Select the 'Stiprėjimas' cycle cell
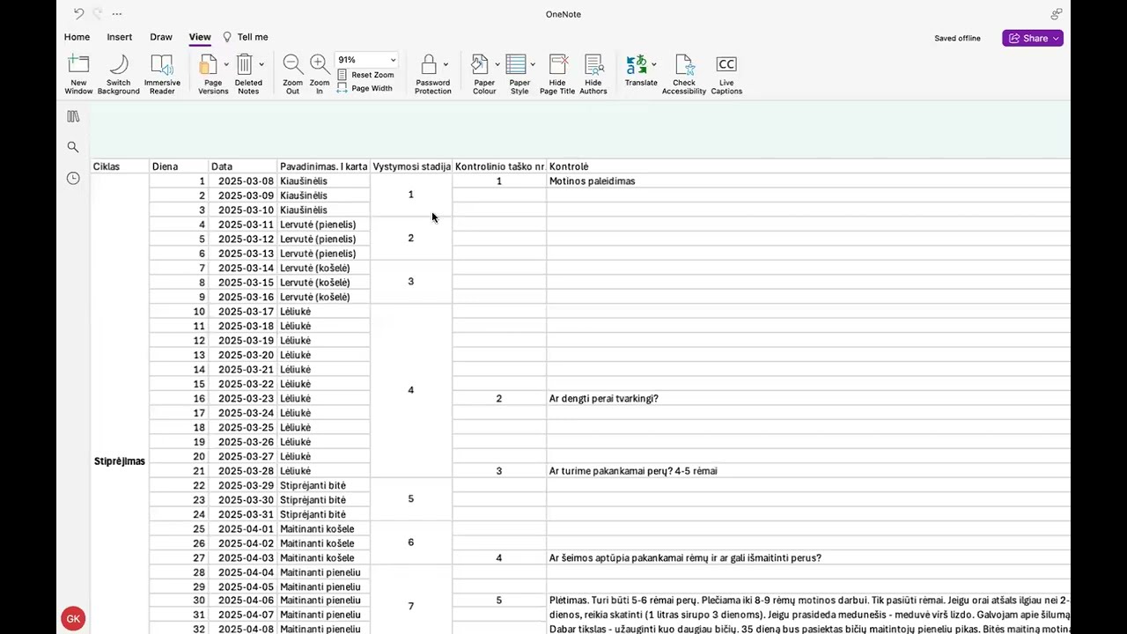This screenshot has height=634, width=1127. 120,461
